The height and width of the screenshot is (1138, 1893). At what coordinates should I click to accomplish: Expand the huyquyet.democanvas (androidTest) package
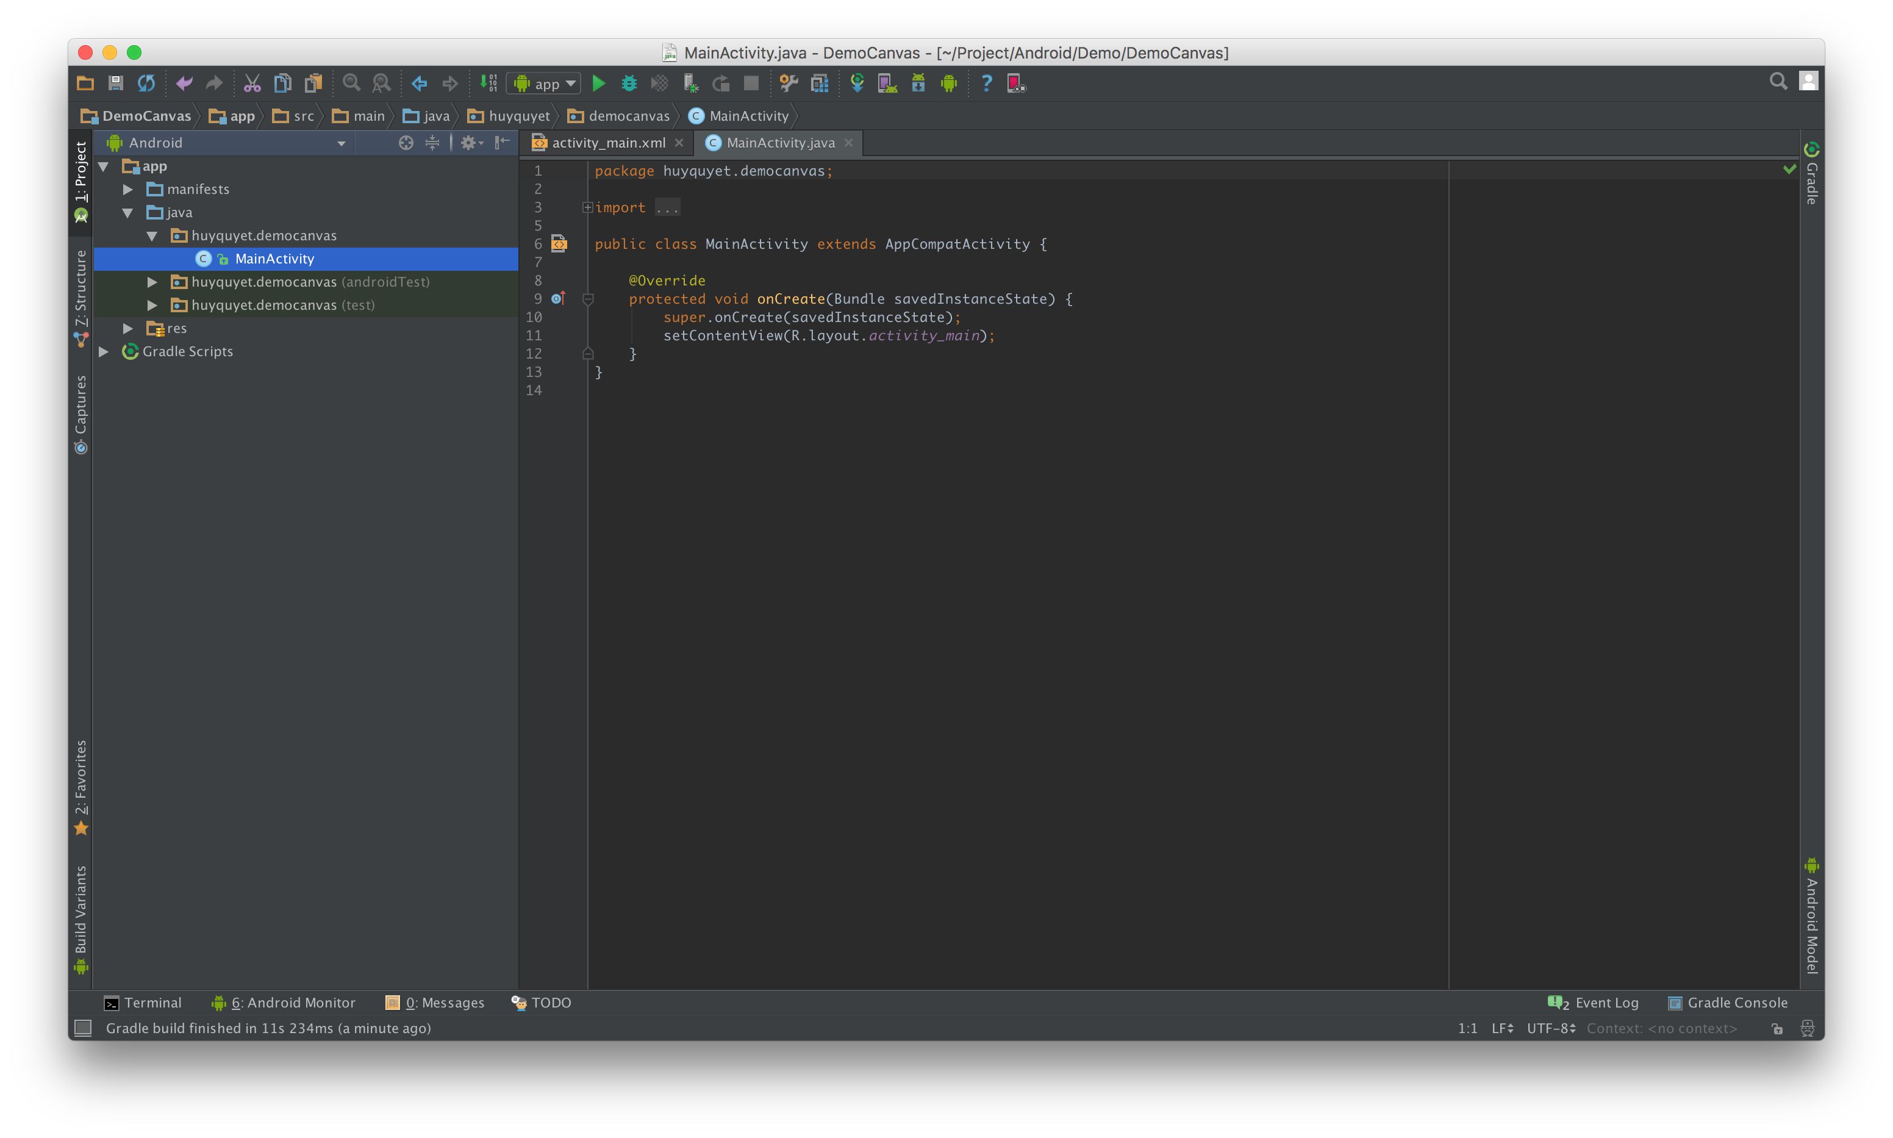pos(152,282)
